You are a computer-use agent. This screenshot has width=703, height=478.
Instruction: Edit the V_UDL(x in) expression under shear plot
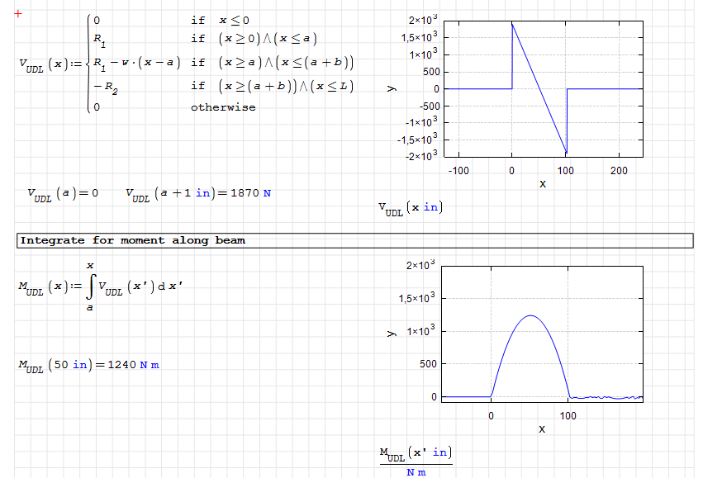coord(409,209)
